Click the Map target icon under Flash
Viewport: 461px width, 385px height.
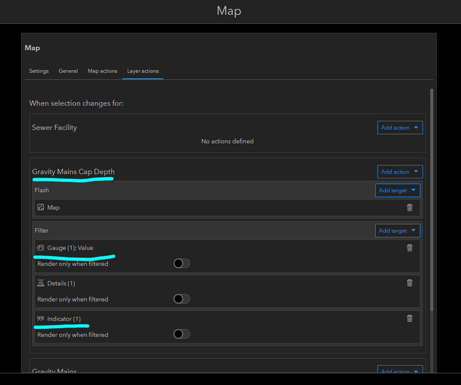(x=41, y=207)
